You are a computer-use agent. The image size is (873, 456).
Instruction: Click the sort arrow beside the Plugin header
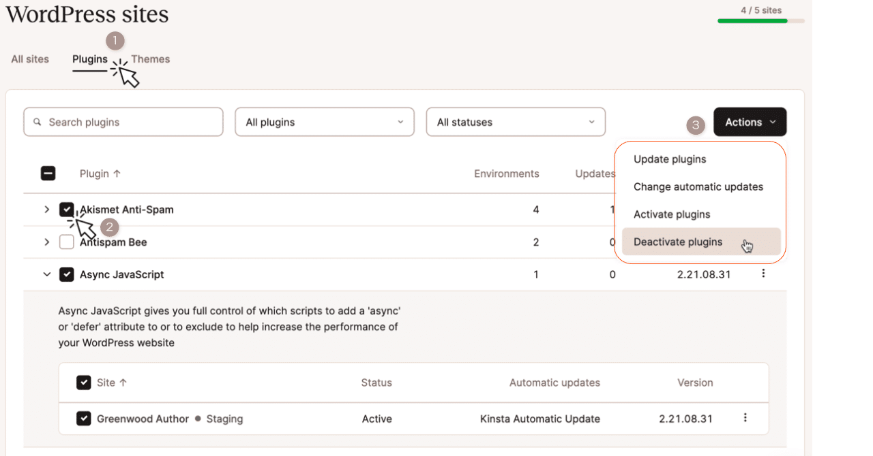(x=117, y=174)
